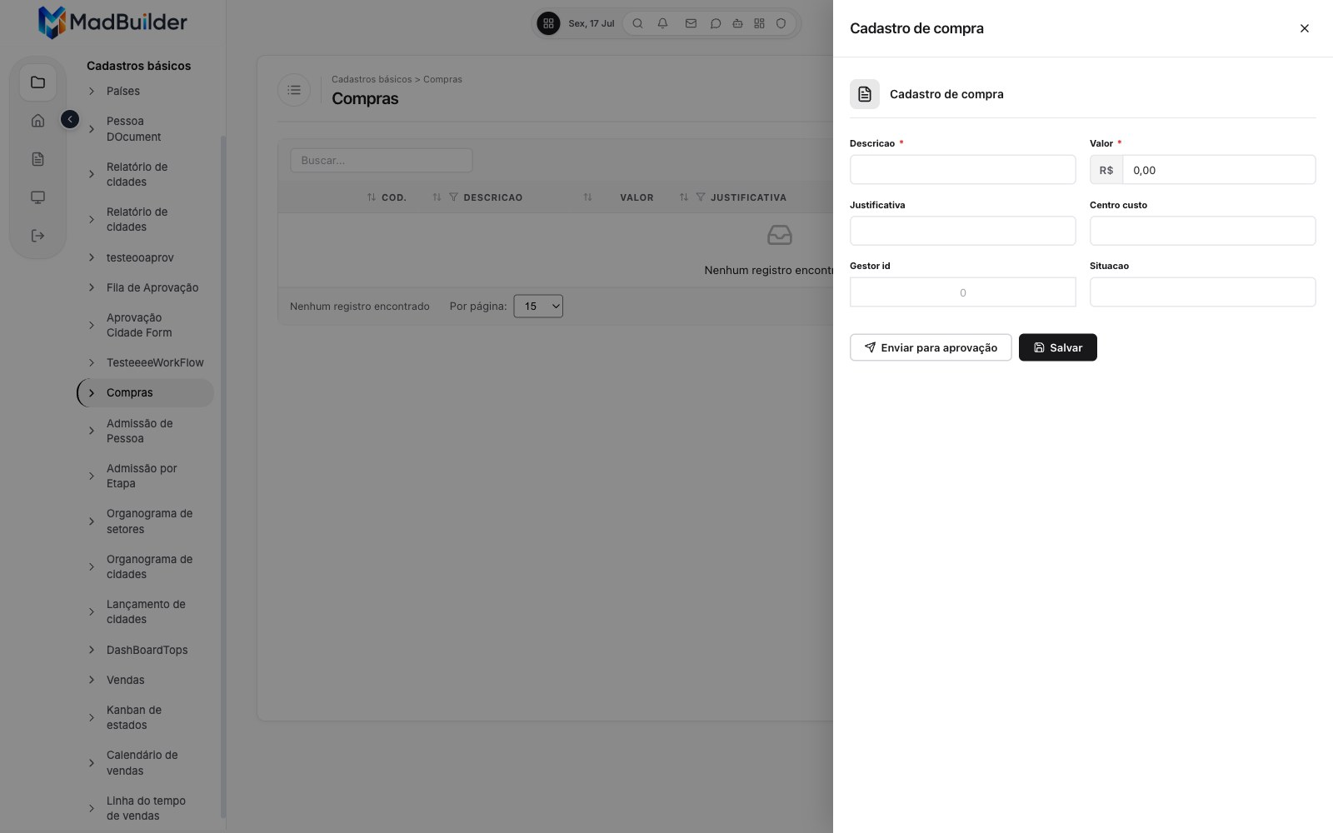1333x833 pixels.
Task: Open the chat bubble icon
Action: point(715,23)
